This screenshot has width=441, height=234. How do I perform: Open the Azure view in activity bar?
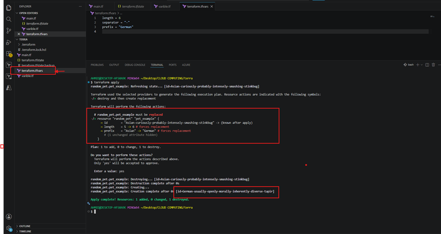click(9, 88)
